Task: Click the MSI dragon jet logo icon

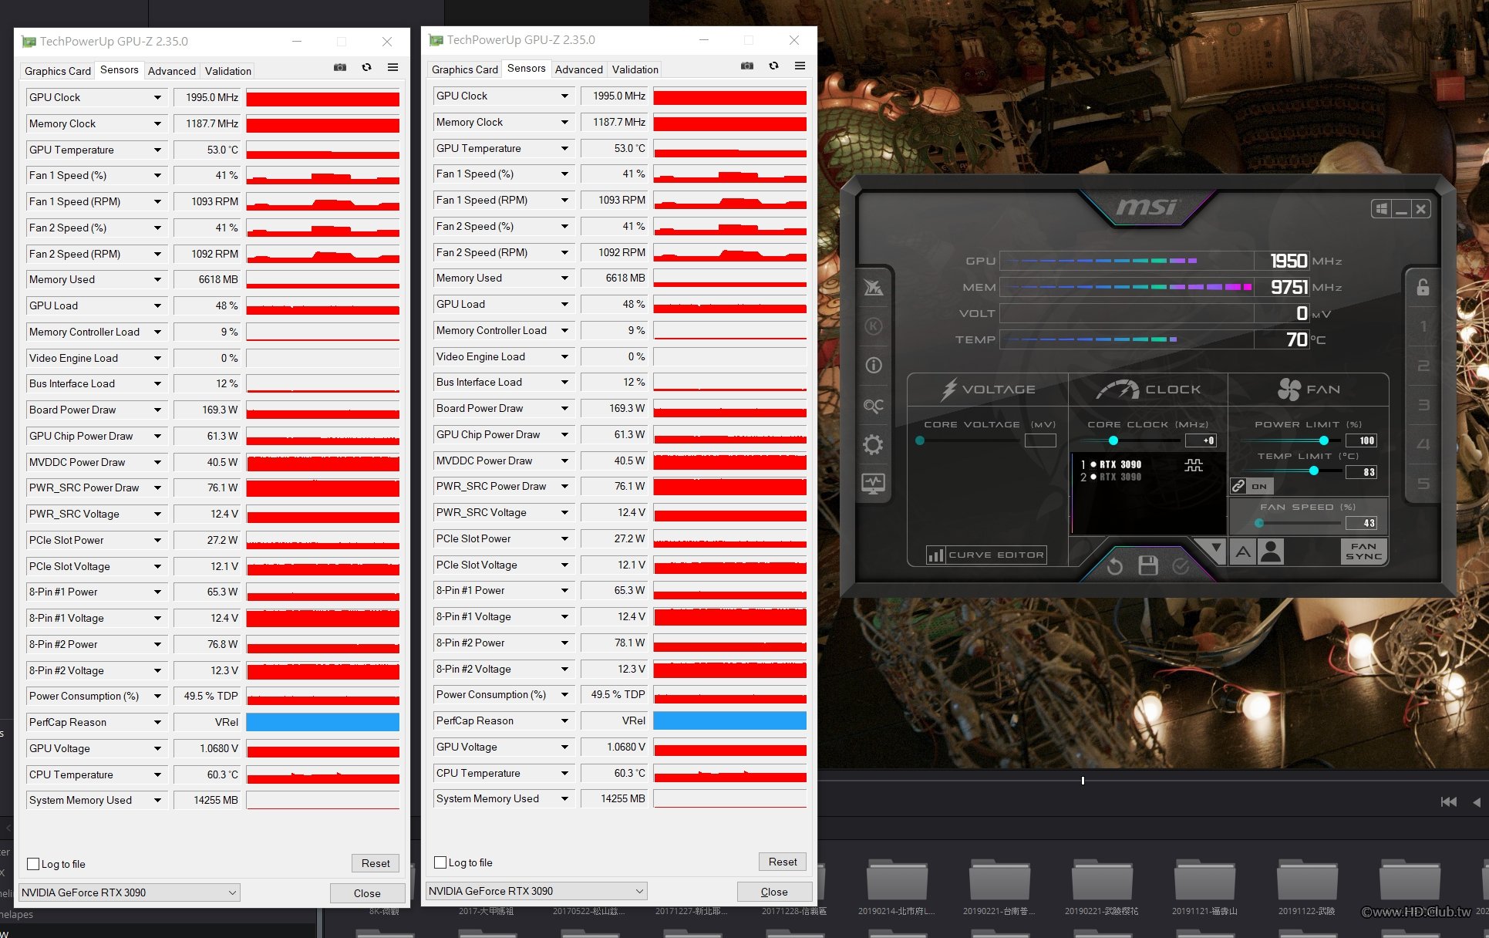Action: [x=874, y=287]
